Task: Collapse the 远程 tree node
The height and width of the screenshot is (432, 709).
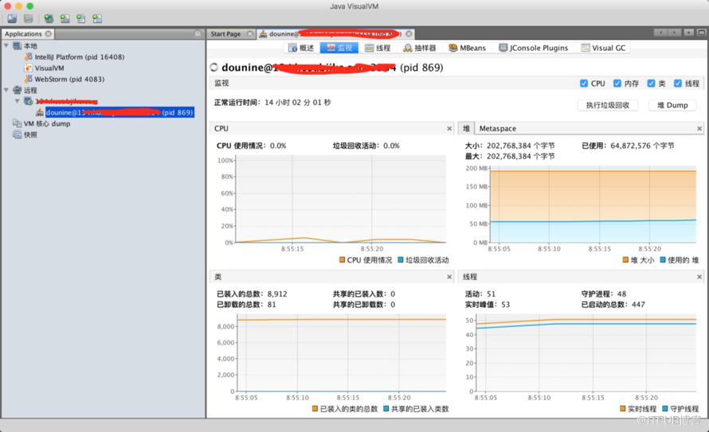Action: click(x=6, y=90)
